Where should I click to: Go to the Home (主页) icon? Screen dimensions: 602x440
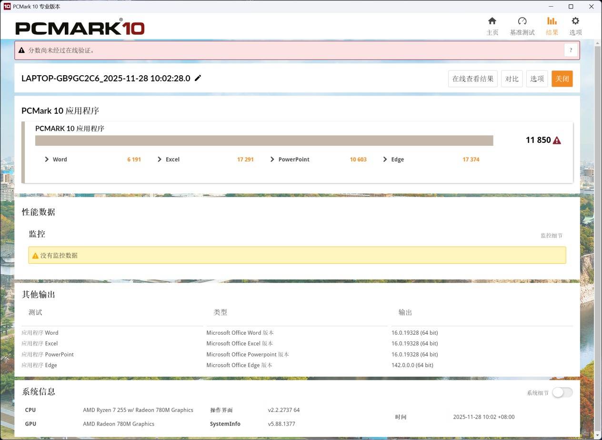point(492,21)
